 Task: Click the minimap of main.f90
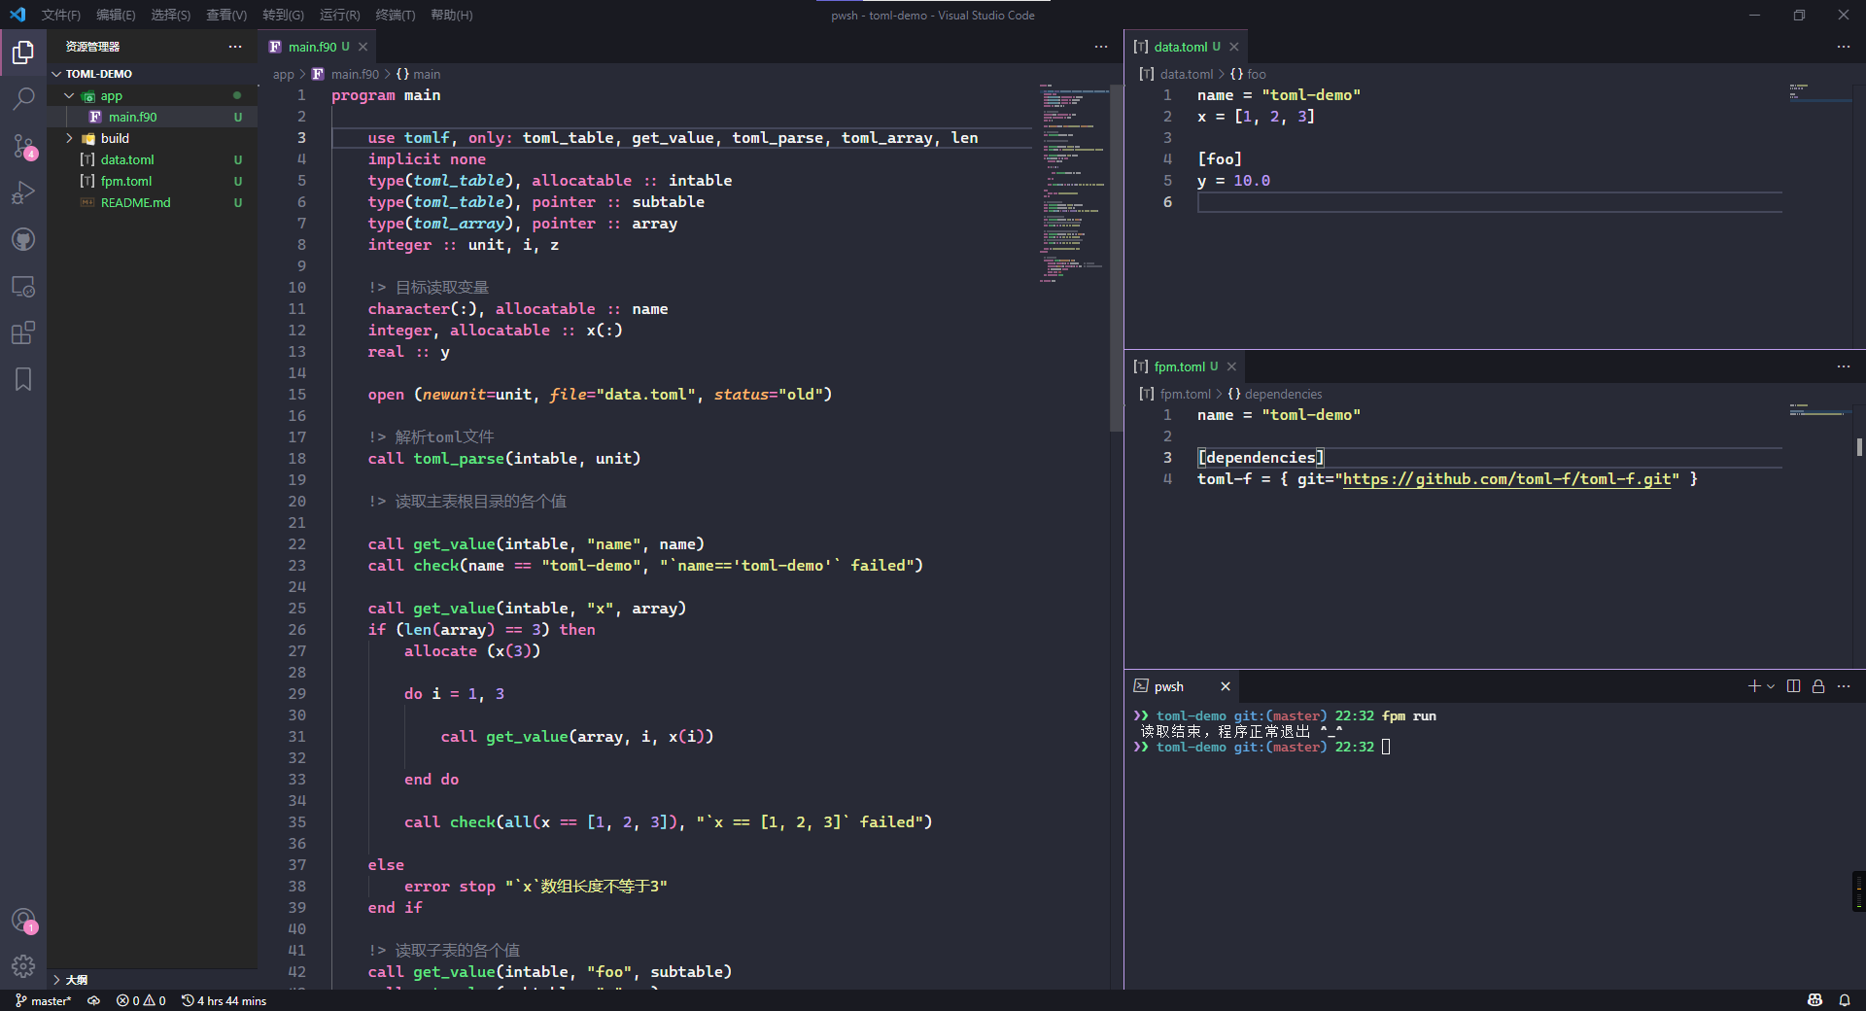1069,185
